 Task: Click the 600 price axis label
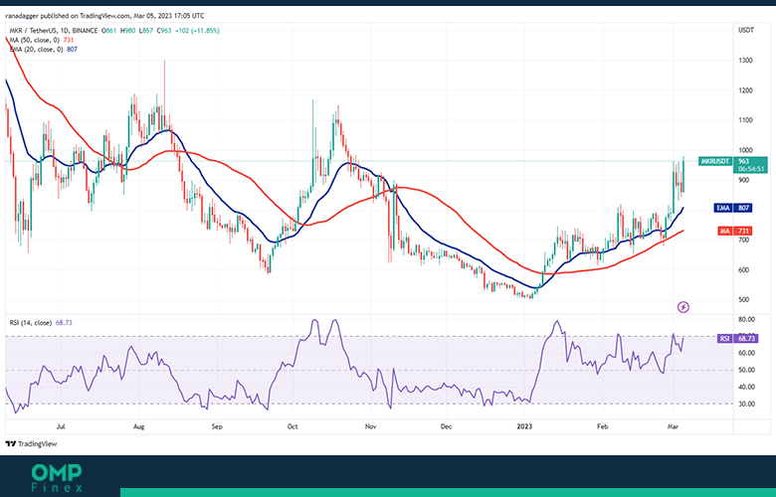point(743,270)
